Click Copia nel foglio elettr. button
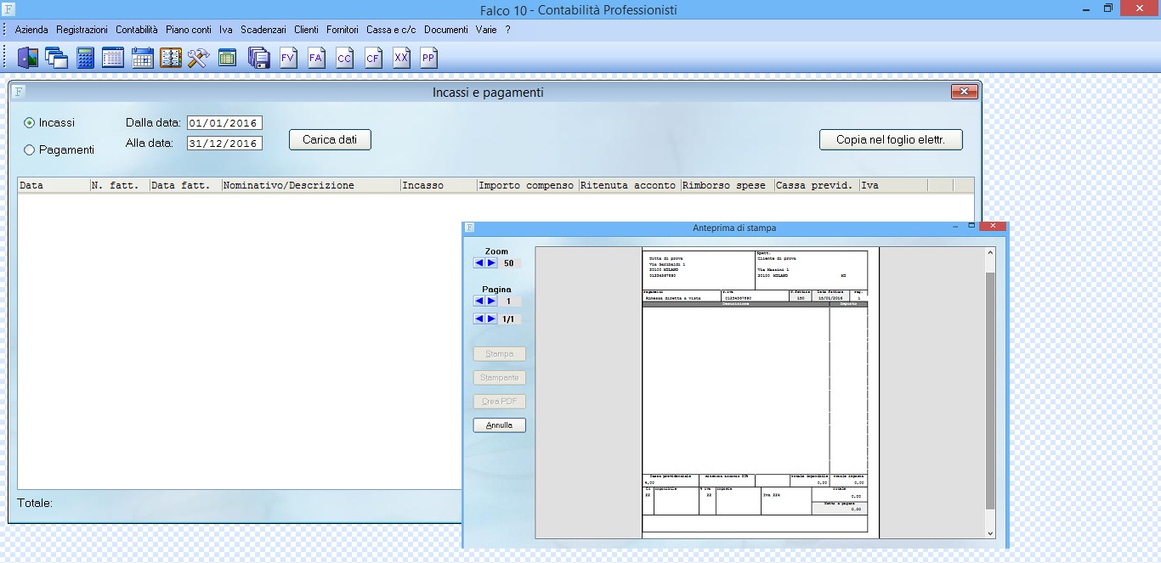The width and height of the screenshot is (1161, 563). point(891,140)
